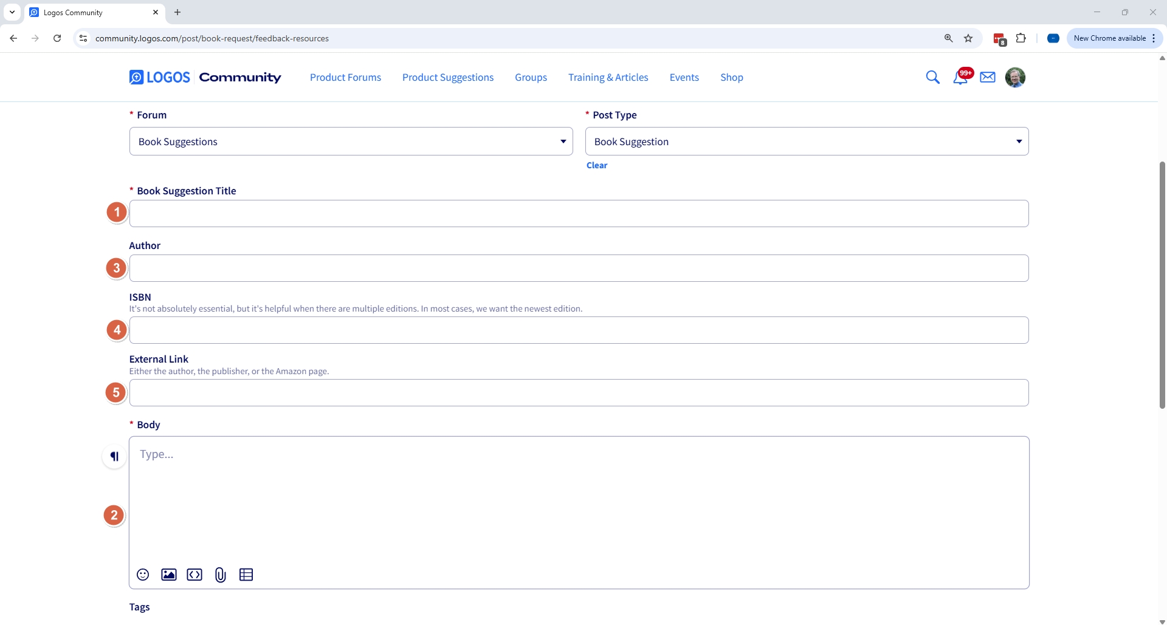
Task: Go forward in browser history
Action: (35, 38)
